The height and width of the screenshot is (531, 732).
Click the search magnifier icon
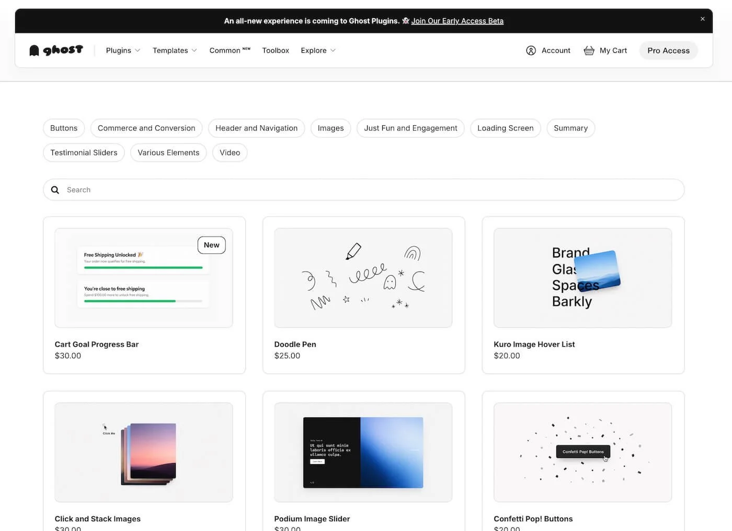pyautogui.click(x=55, y=190)
